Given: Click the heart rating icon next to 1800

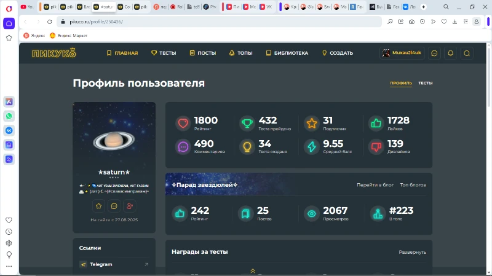Looking at the screenshot, I should [x=183, y=124].
